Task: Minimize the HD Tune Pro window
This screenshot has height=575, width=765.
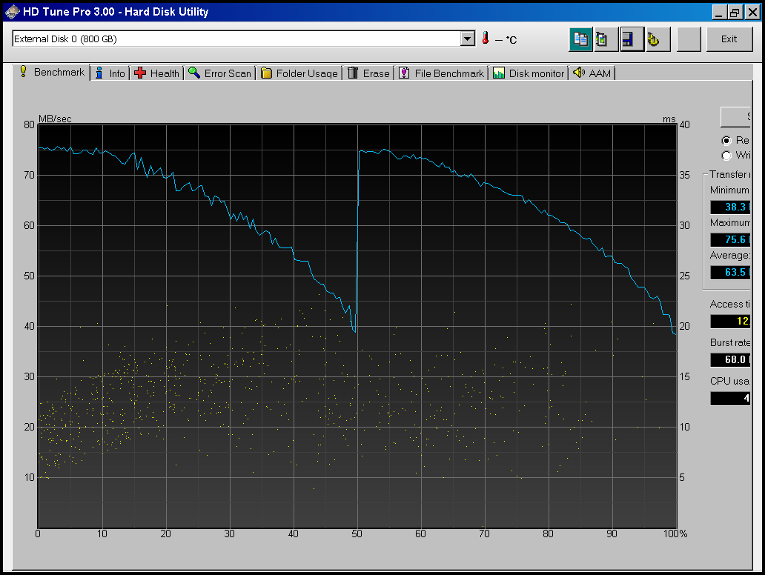Action: pos(718,12)
